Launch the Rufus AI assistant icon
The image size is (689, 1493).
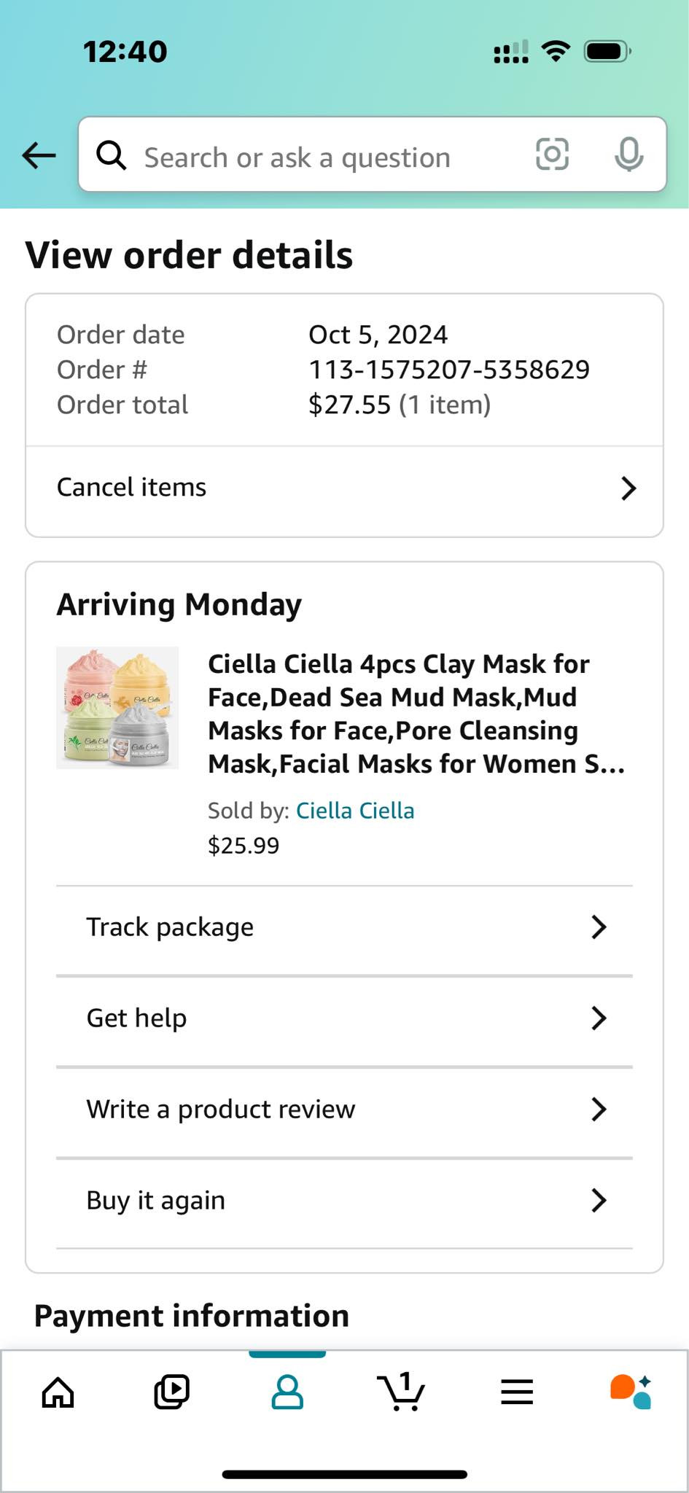click(631, 1392)
